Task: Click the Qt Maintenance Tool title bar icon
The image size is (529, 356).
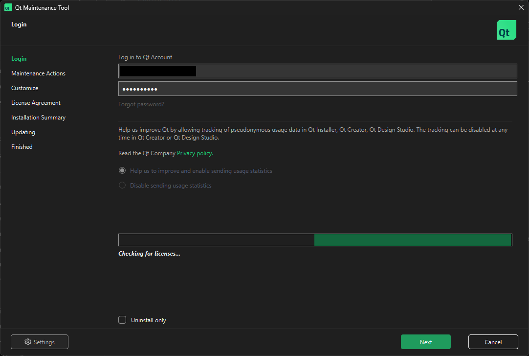Action: (8, 8)
